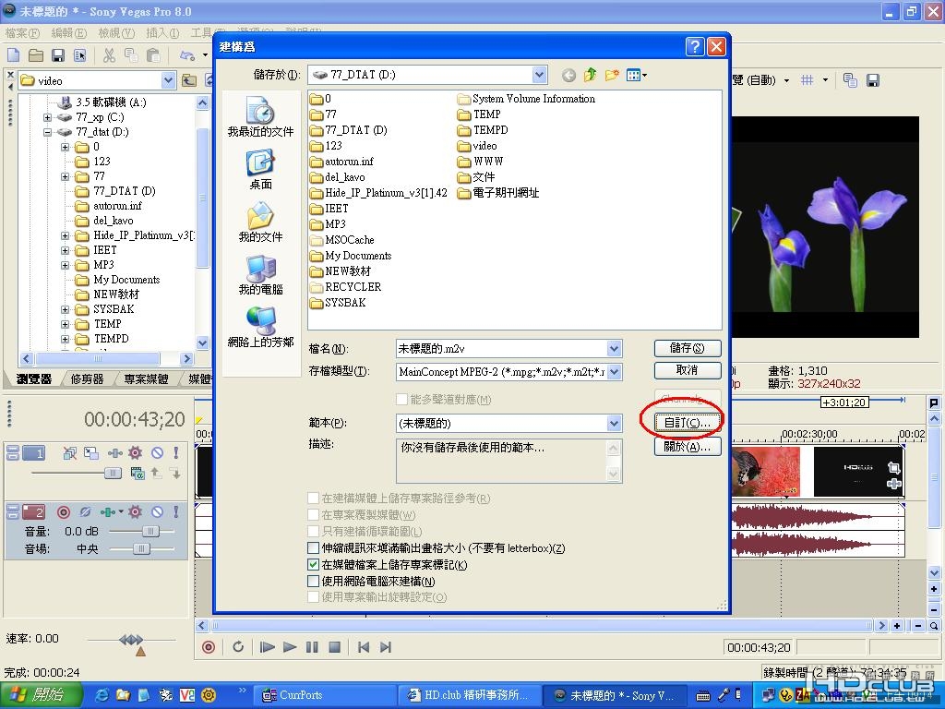Click the New project icon in Vegas toolbar

13,55
